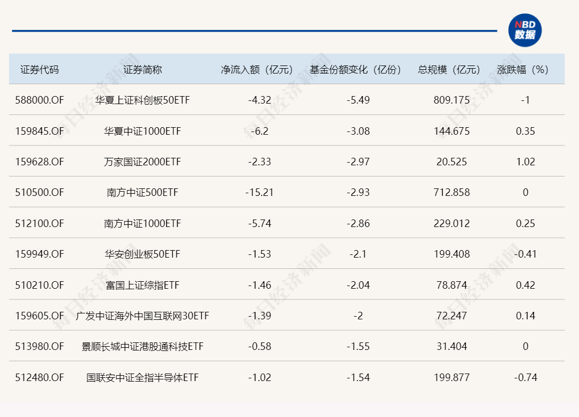Click the 证券简称 column header
The width and height of the screenshot is (579, 417).
(142, 69)
